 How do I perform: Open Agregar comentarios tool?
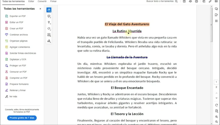(x=20, y=47)
